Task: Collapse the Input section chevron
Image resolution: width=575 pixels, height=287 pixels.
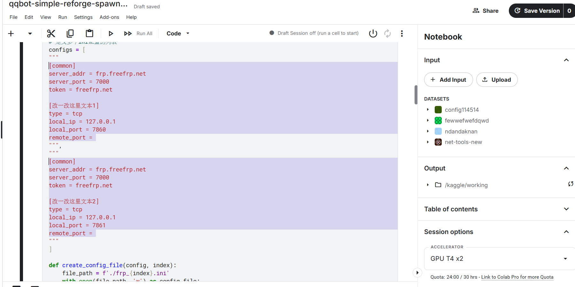Action: click(x=566, y=60)
